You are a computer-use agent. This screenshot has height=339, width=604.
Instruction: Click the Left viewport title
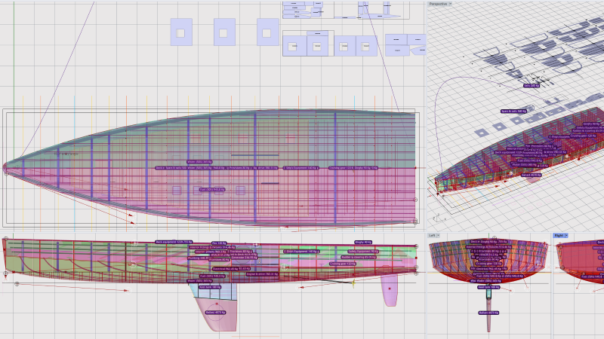click(433, 236)
